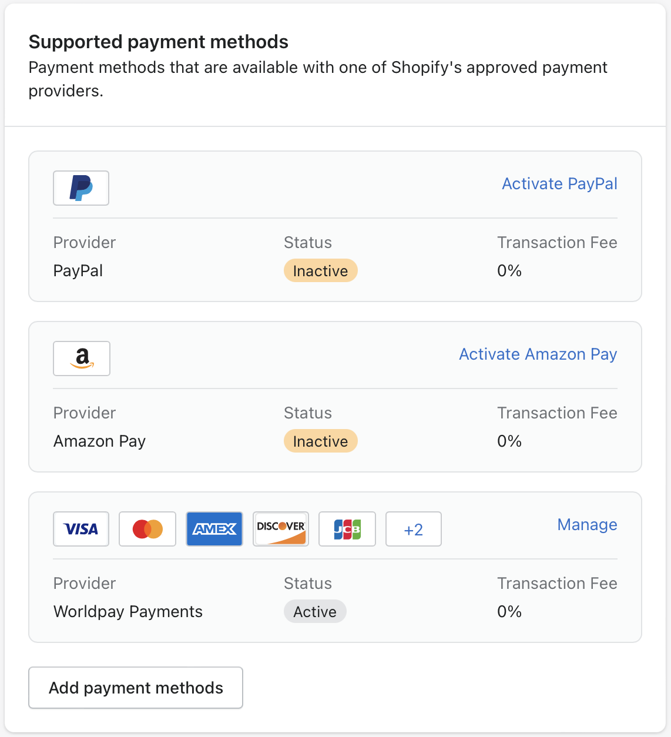Click the Worldpay Payments provider name

(128, 612)
